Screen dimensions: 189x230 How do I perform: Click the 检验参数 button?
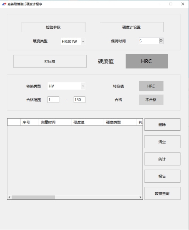pos(53,27)
